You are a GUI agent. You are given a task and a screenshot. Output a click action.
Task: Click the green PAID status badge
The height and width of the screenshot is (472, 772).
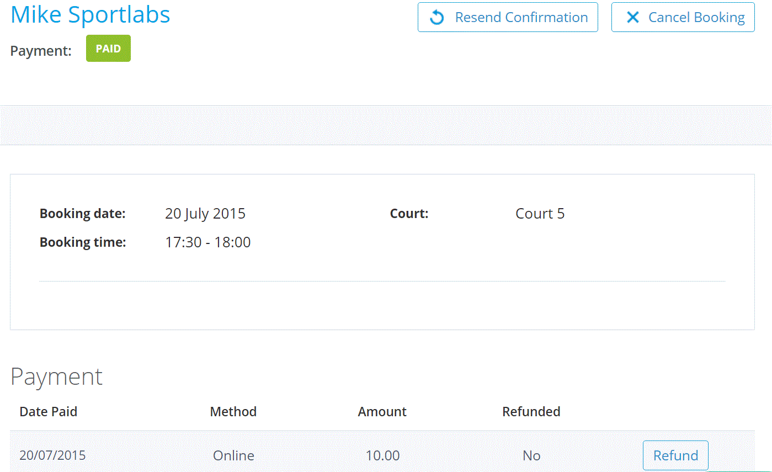click(108, 49)
